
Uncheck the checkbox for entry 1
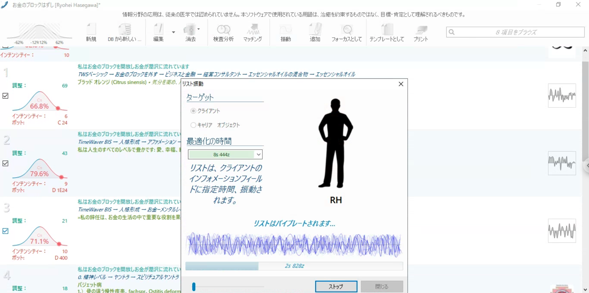point(6,96)
